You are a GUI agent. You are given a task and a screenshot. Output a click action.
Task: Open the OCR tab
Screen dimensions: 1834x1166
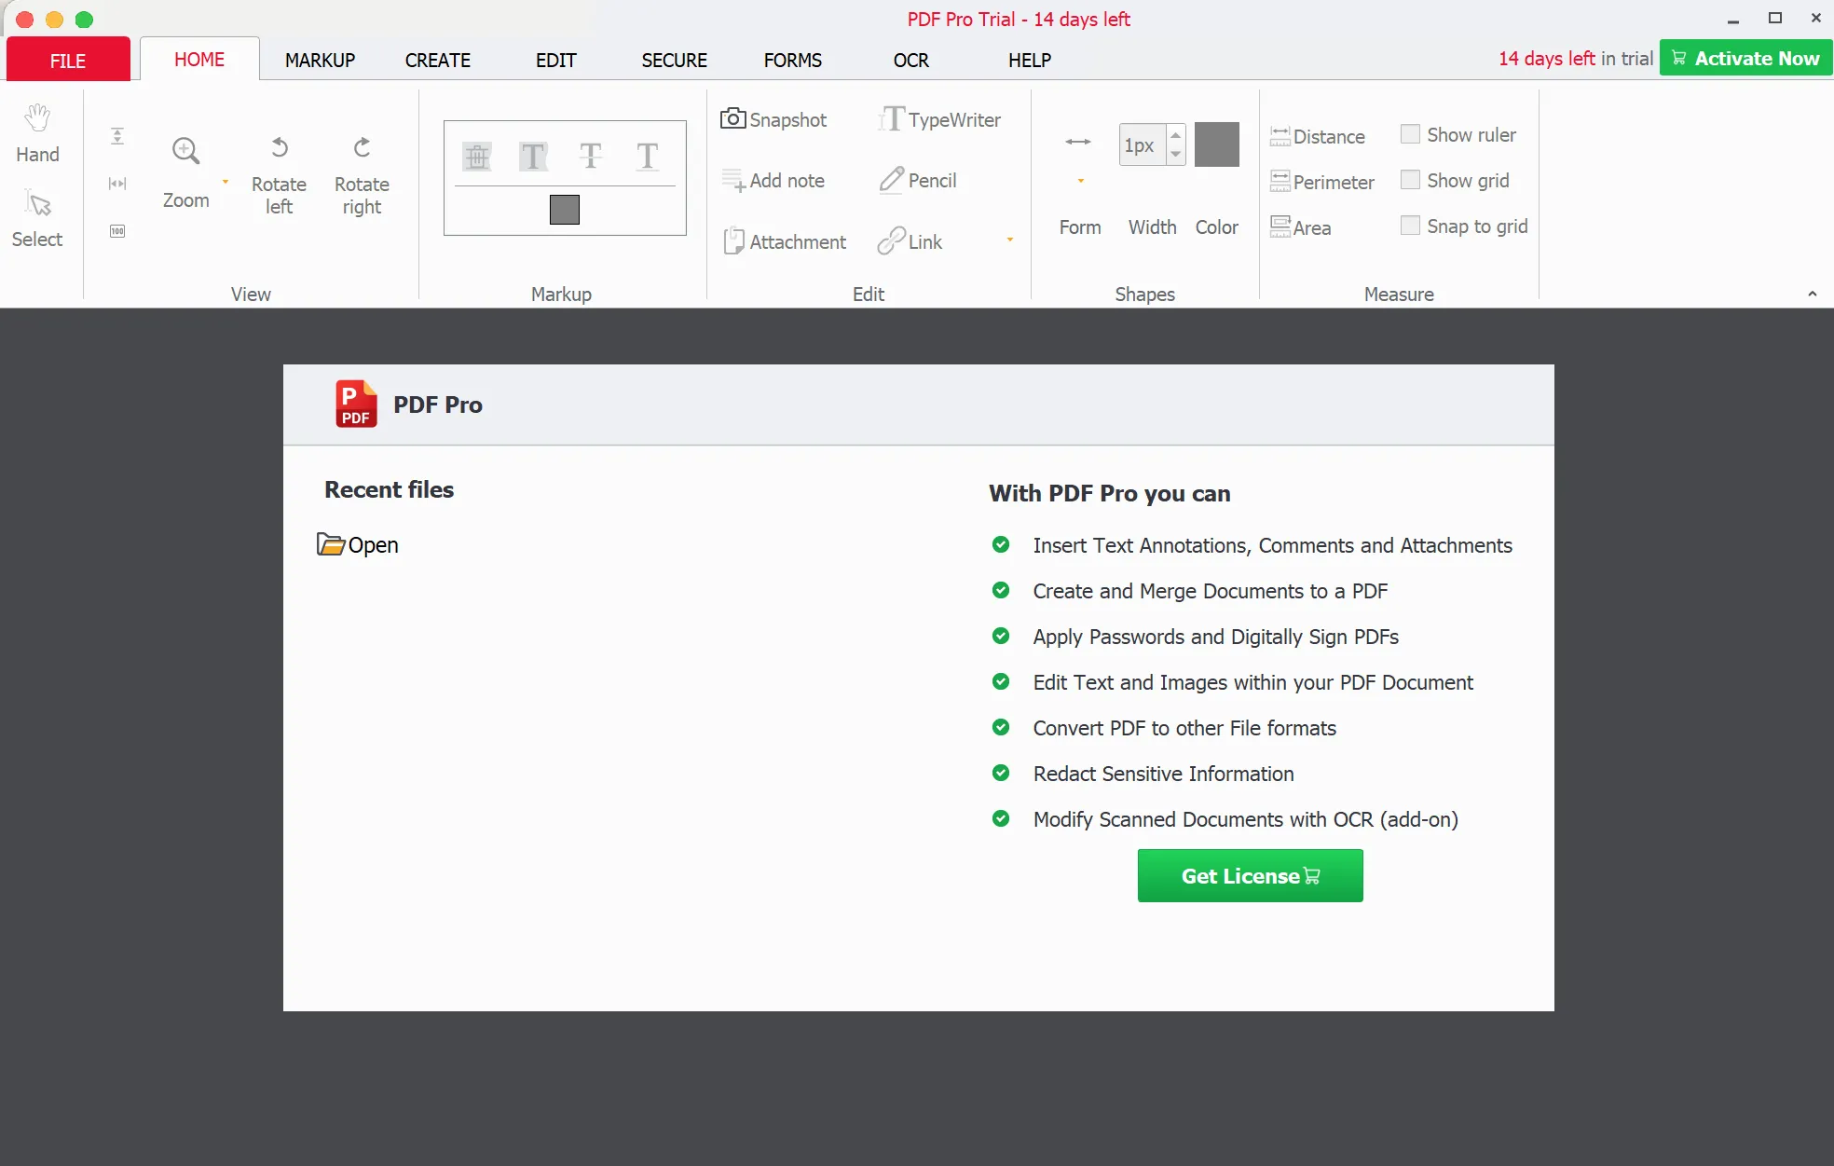pos(910,61)
